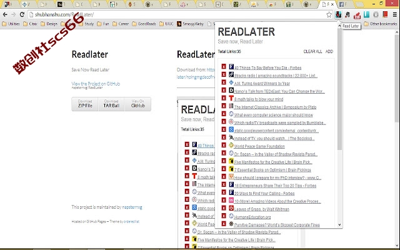Remove 'The Internet Classics Archive' entry in popup
This screenshot has height=250, width=400.
[x=224, y=106]
